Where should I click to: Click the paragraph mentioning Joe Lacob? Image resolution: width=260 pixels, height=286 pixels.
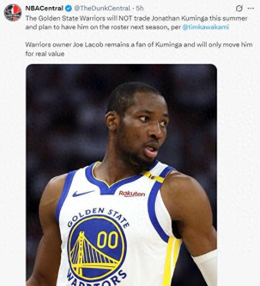coord(139,49)
